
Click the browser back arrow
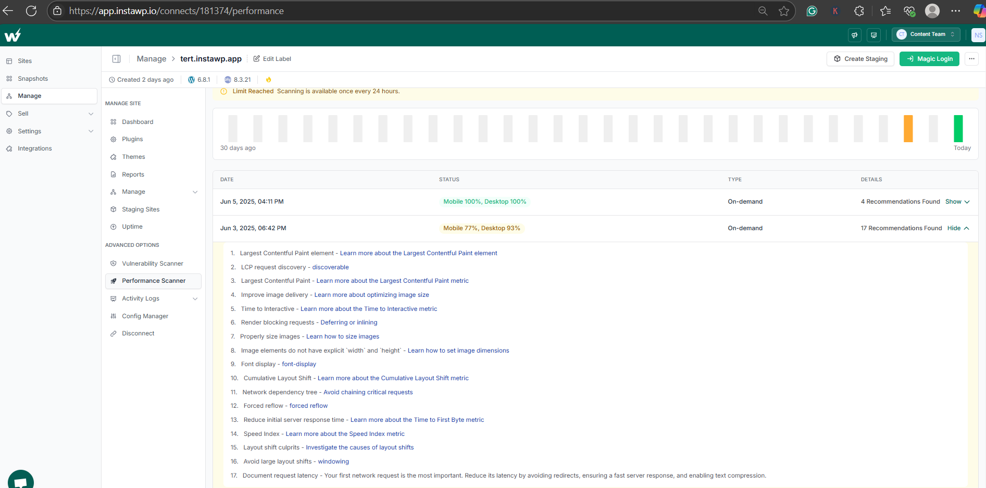coord(8,11)
